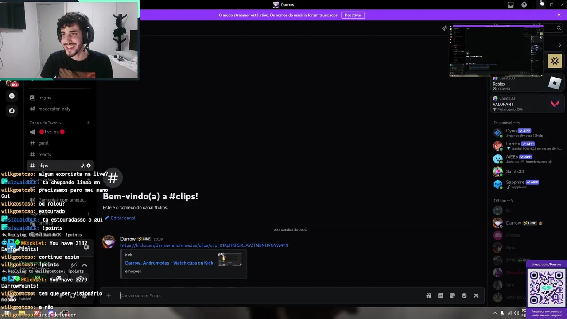Open Saints33 Roblox activity card
The height and width of the screenshot is (319, 567).
(x=527, y=83)
